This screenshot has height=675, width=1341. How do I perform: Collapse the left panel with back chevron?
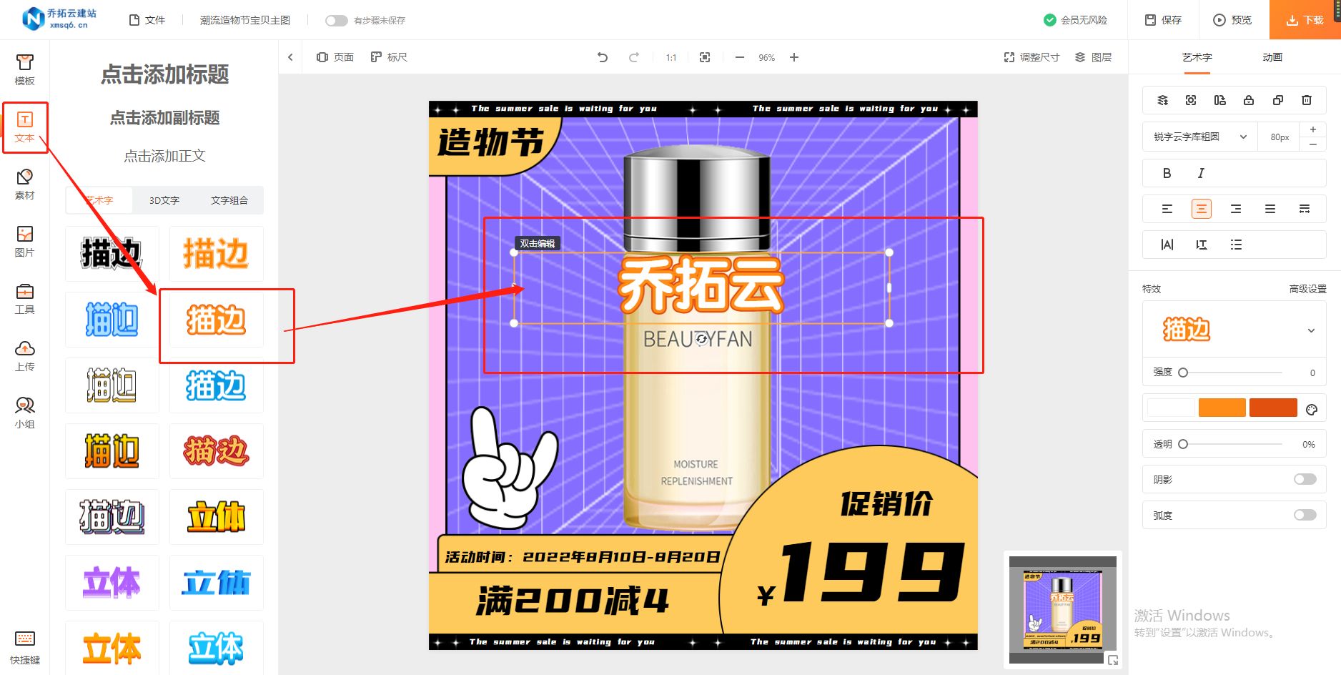(x=290, y=56)
